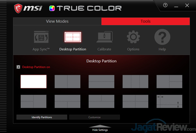The width and height of the screenshot is (196, 133).
Task: Select the custom layout with resize arrows
Action: pos(169,101)
